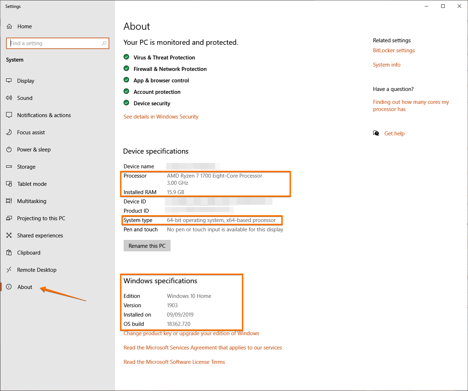
Task: Click the Focus assist moon icon
Action: [x=9, y=132]
